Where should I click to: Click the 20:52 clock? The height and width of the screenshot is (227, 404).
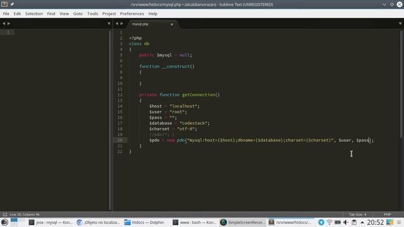(x=376, y=222)
